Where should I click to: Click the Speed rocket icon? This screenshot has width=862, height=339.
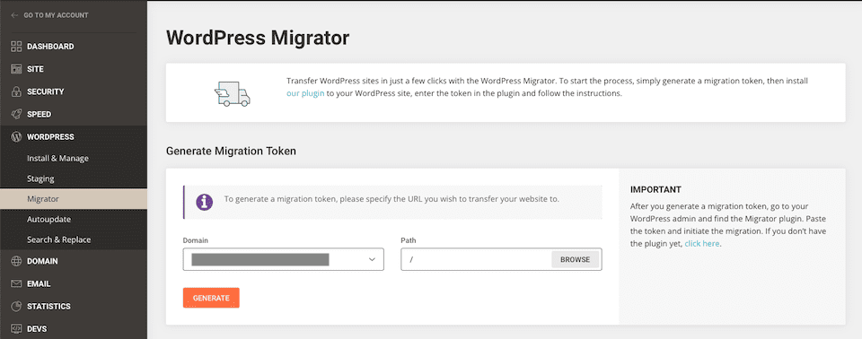point(16,114)
